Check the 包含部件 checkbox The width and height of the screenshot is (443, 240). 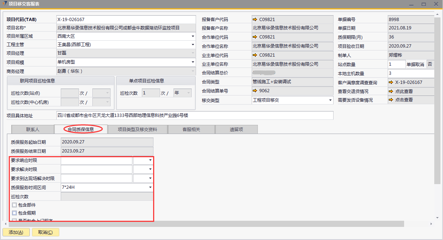click(15, 205)
